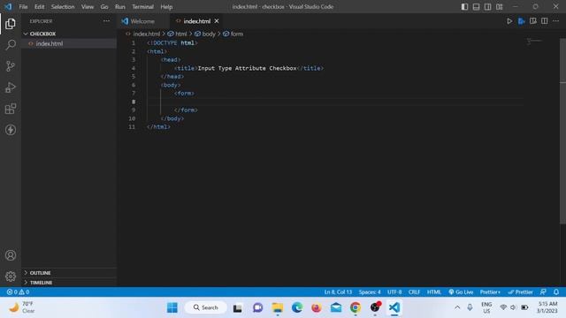Screen dimensions: 566x318
Task: Open Customize Layout icon in title bar
Action: [499, 7]
